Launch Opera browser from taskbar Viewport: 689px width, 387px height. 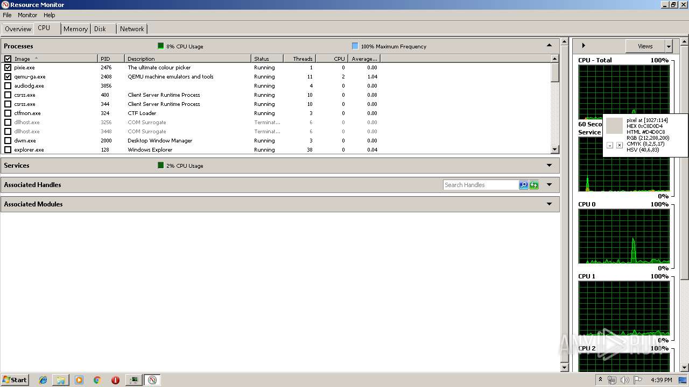[x=115, y=380]
